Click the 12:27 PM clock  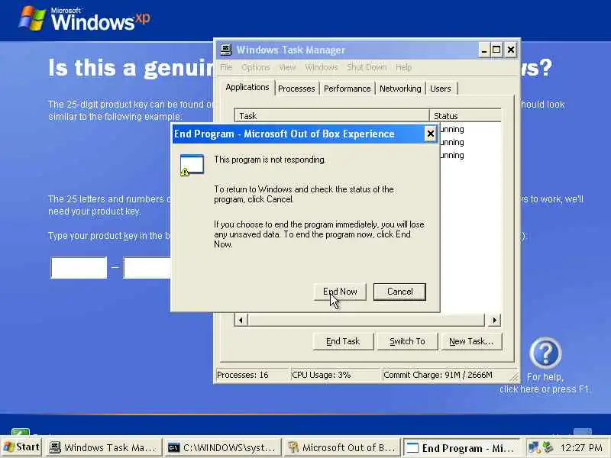pos(581,448)
